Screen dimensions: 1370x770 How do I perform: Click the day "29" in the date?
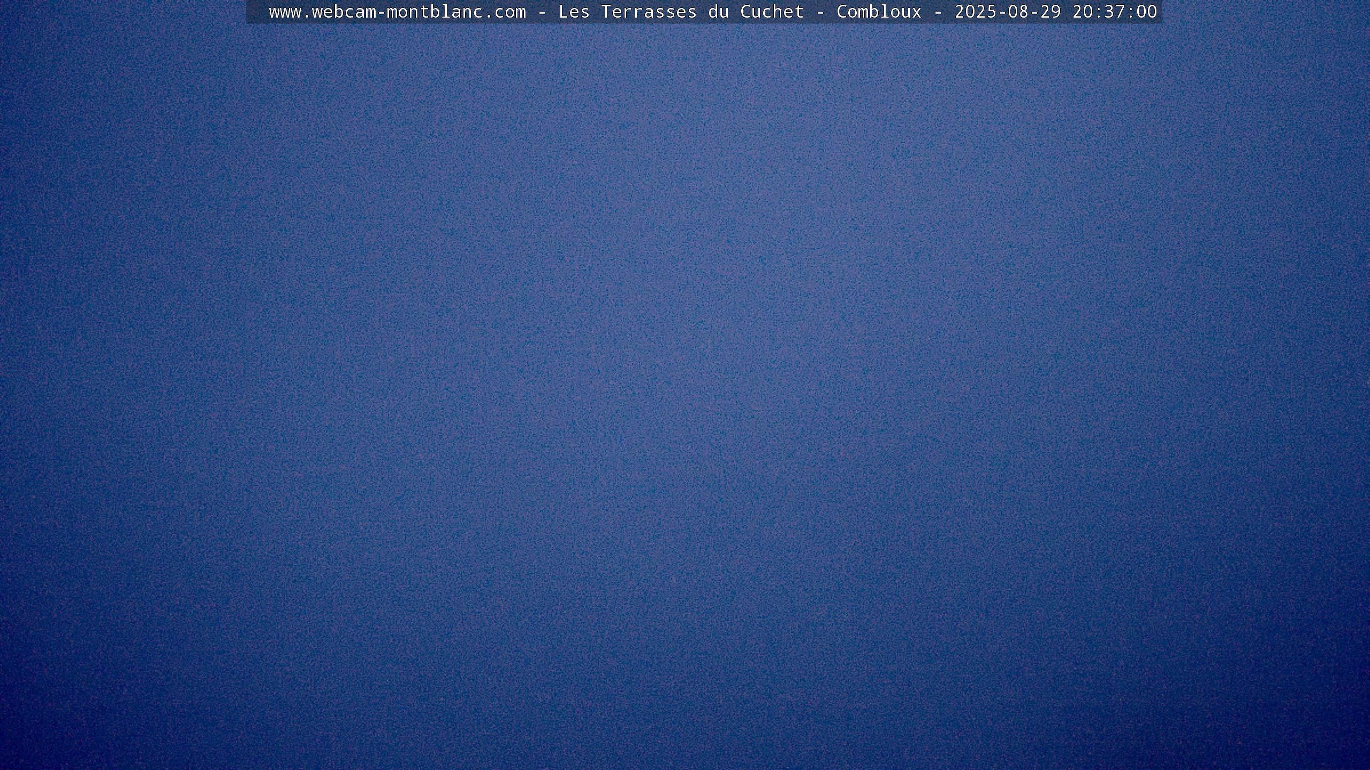click(x=1051, y=12)
